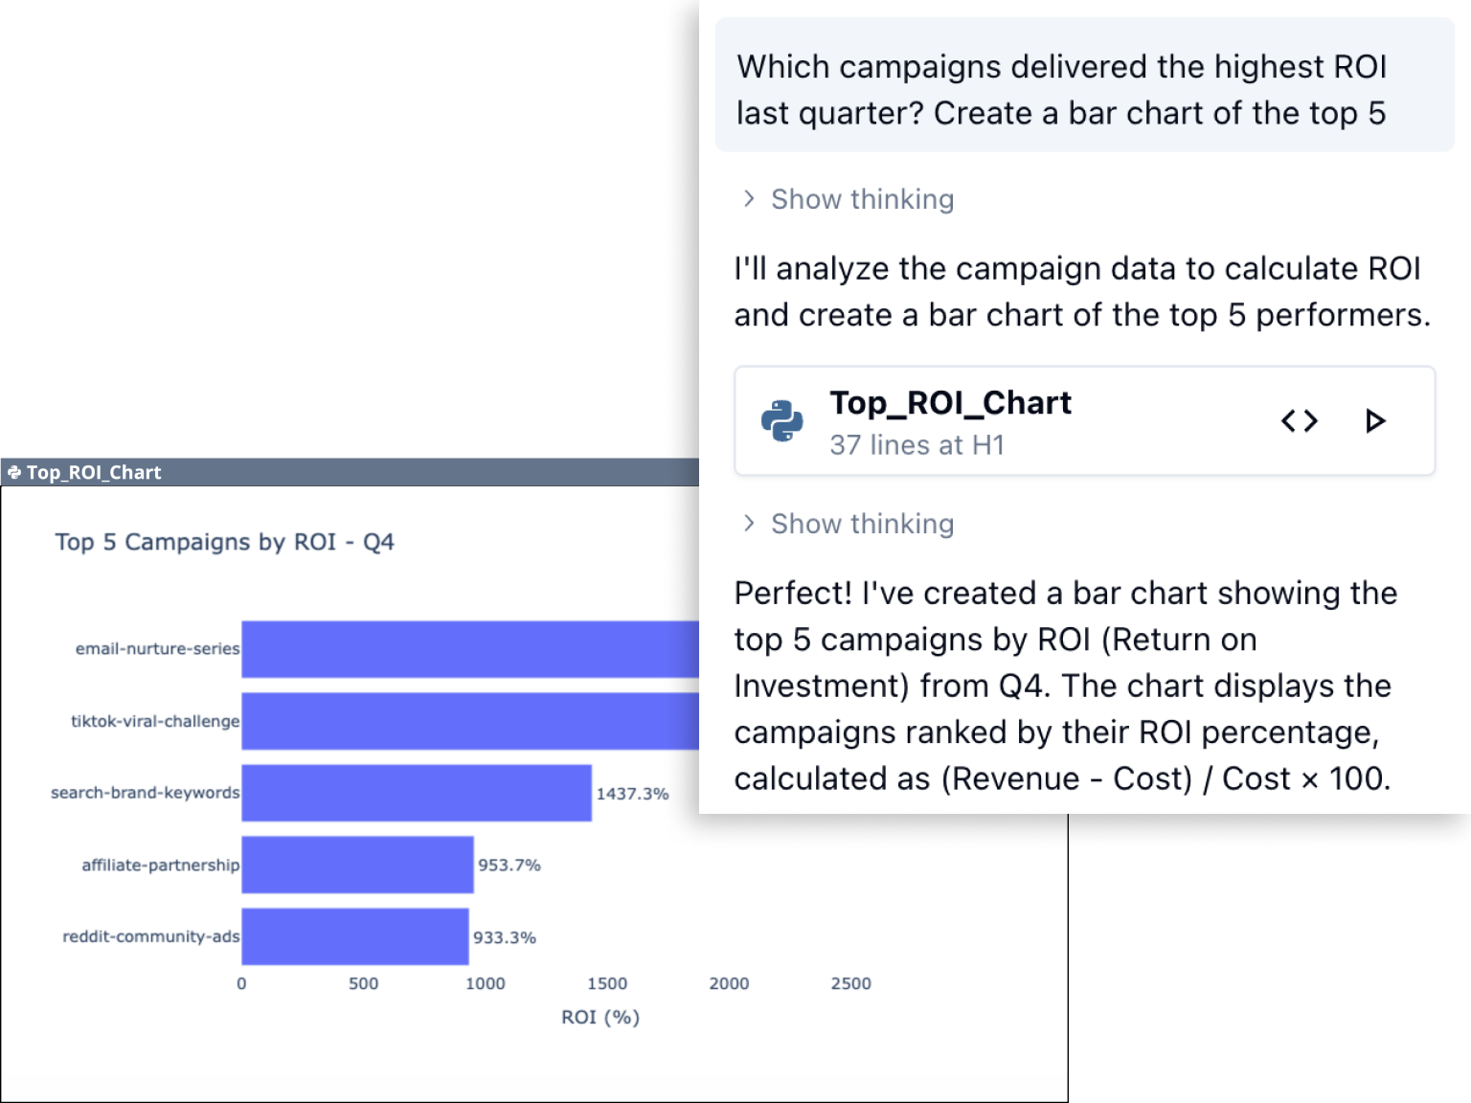The image size is (1471, 1103).
Task: Click the chart title 'Top 5 Campaigns by ROI - Q4'
Action: click(x=225, y=542)
